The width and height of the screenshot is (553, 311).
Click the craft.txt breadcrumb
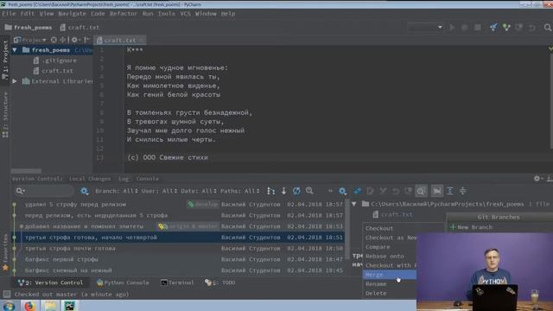click(x=79, y=28)
